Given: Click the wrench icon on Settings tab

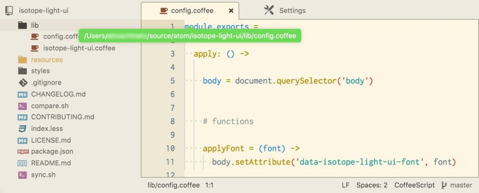Looking at the screenshot, I should click(269, 10).
